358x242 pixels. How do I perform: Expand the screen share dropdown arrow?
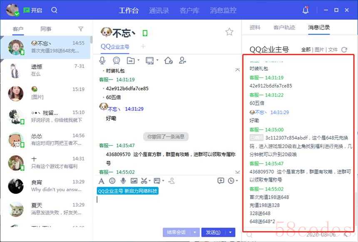tap(157, 60)
